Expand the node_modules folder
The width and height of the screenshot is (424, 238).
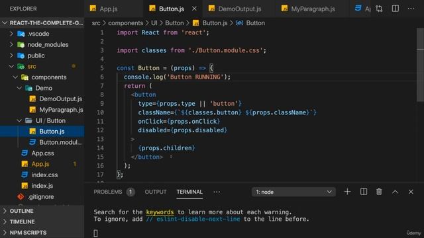tap(11, 44)
